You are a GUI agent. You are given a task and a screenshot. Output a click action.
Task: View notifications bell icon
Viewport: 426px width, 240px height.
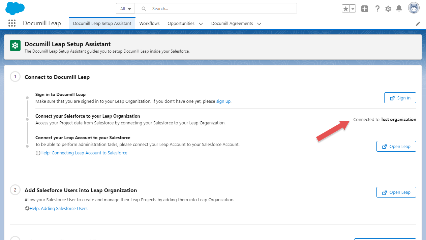point(399,9)
